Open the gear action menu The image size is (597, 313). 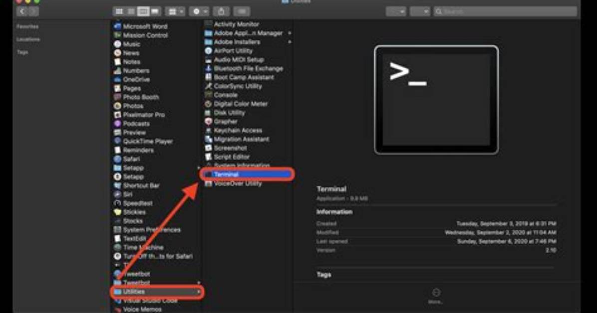tap(199, 11)
